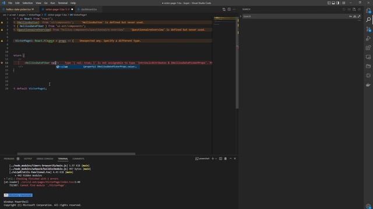Open the Run menu
This screenshot has width=373, height=209.
tap(53, 3)
